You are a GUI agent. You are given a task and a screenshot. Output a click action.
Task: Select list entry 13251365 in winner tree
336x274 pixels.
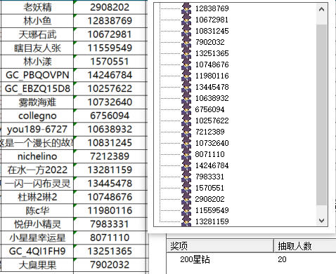212,53
